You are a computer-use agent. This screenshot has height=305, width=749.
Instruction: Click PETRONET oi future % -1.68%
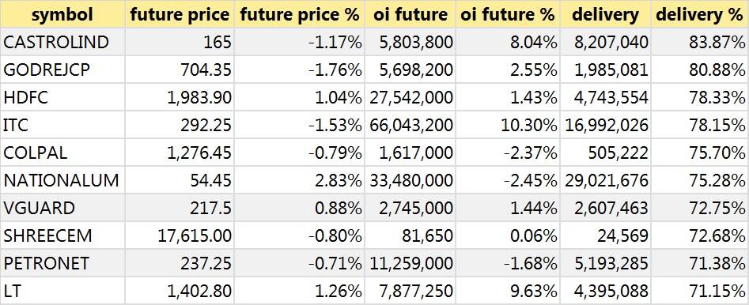[x=507, y=263]
